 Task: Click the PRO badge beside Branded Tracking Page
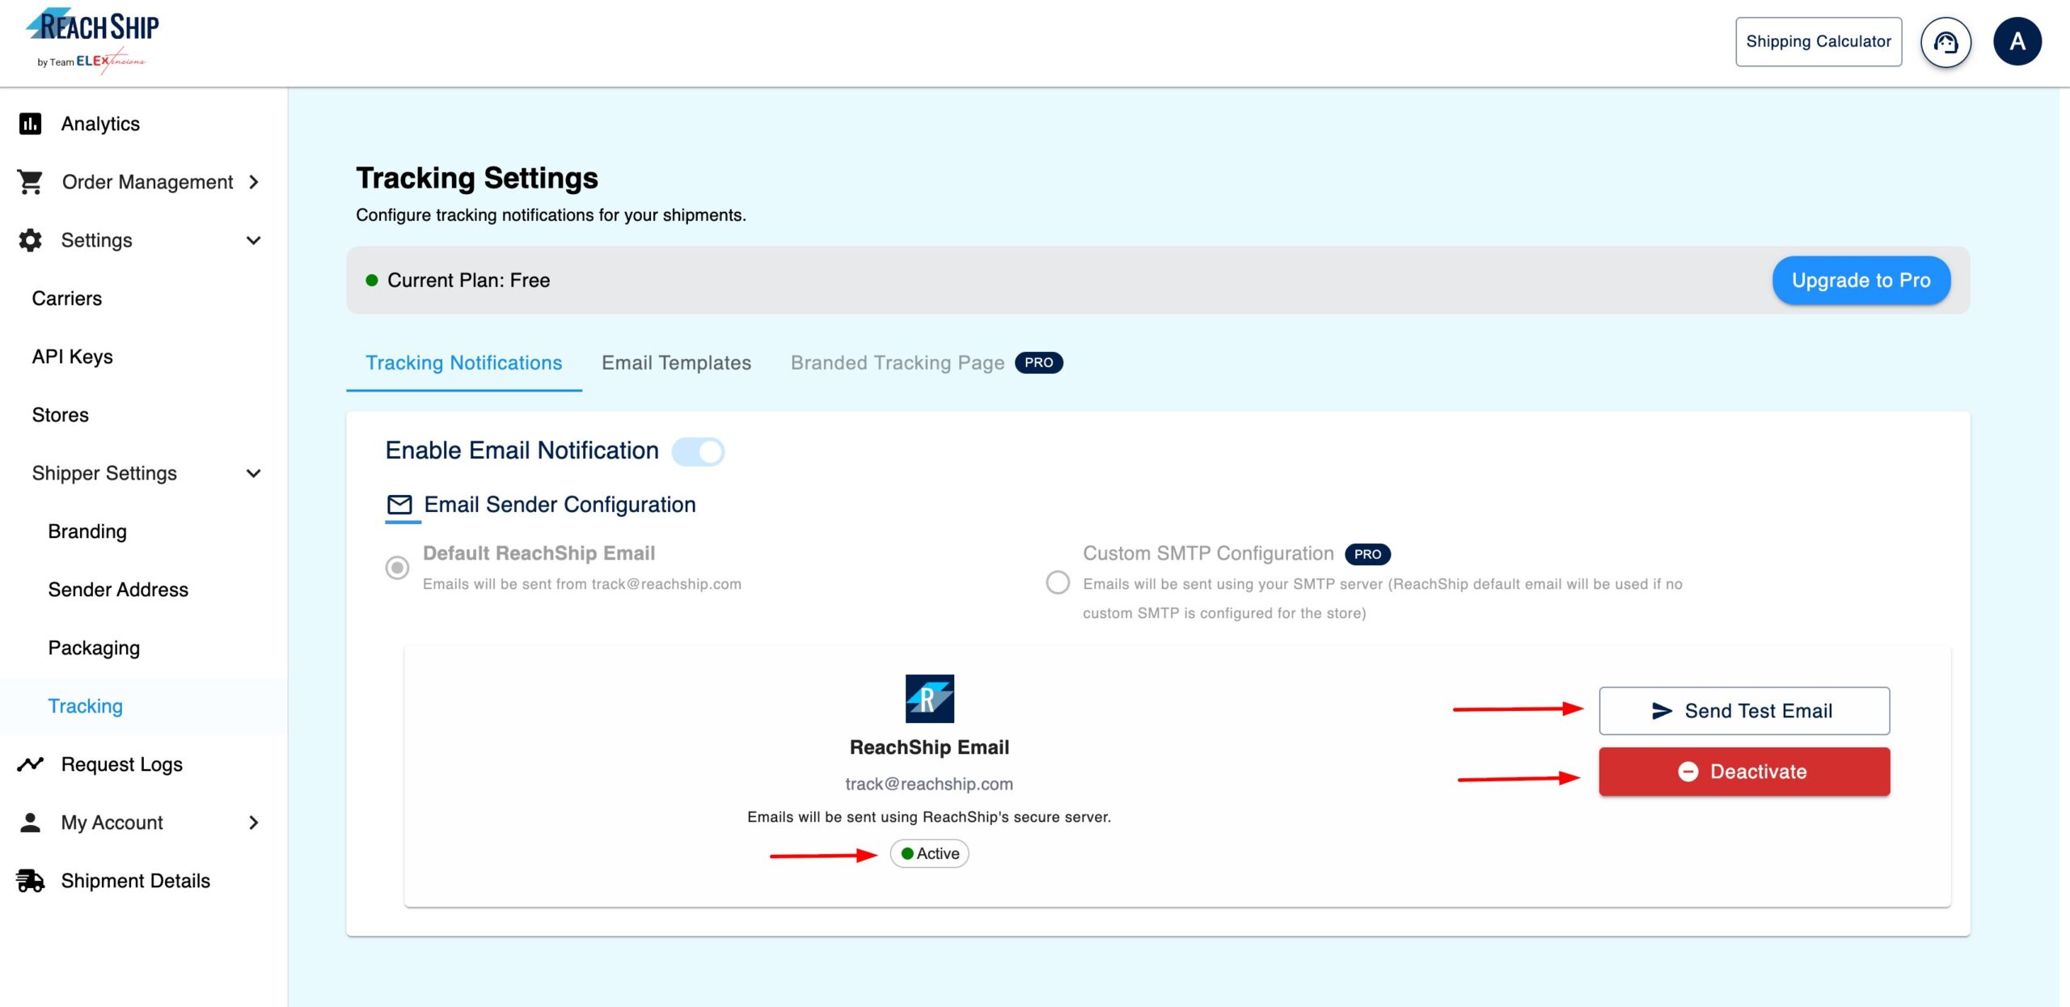(x=1039, y=363)
